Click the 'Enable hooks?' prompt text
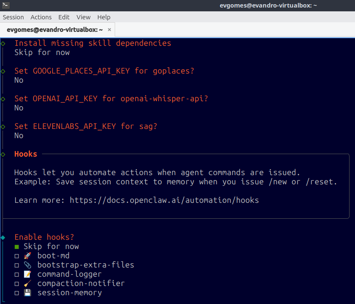 click(45, 237)
